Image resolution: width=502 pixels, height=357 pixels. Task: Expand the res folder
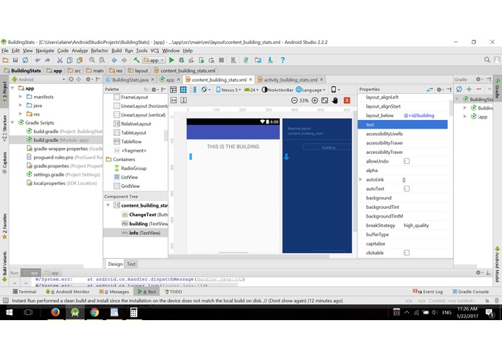coord(20,113)
